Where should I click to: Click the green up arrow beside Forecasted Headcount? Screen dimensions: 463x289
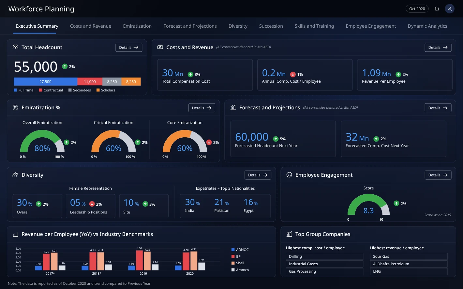[276, 139]
